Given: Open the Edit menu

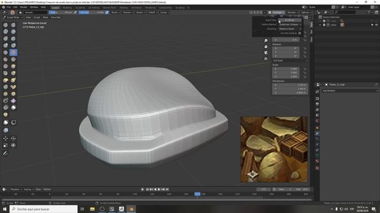Looking at the screenshot, I should tap(15, 7).
